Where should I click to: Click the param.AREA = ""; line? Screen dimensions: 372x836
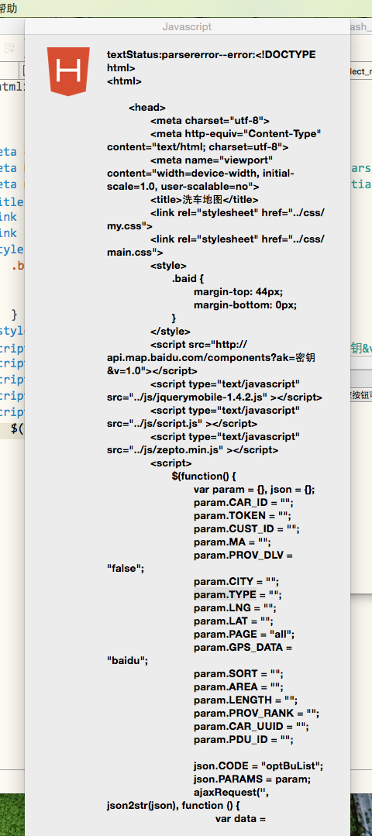click(238, 687)
